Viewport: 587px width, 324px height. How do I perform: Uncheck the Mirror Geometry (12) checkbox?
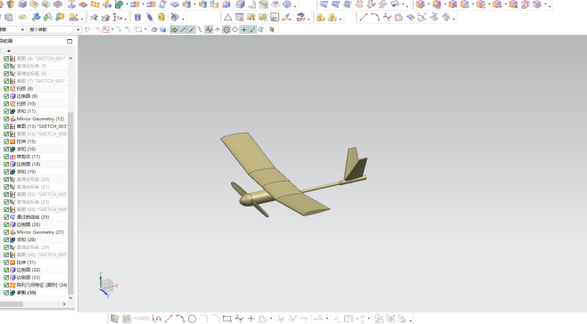(x=6, y=119)
